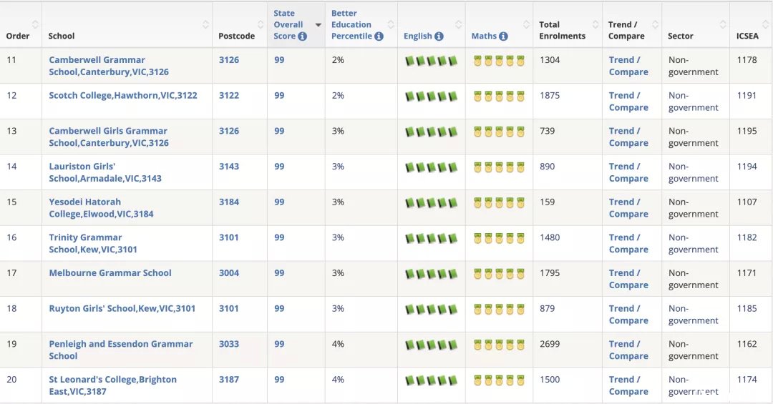Image resolution: width=773 pixels, height=404 pixels.
Task: Open info icon next to State Overall Score
Action: (302, 36)
